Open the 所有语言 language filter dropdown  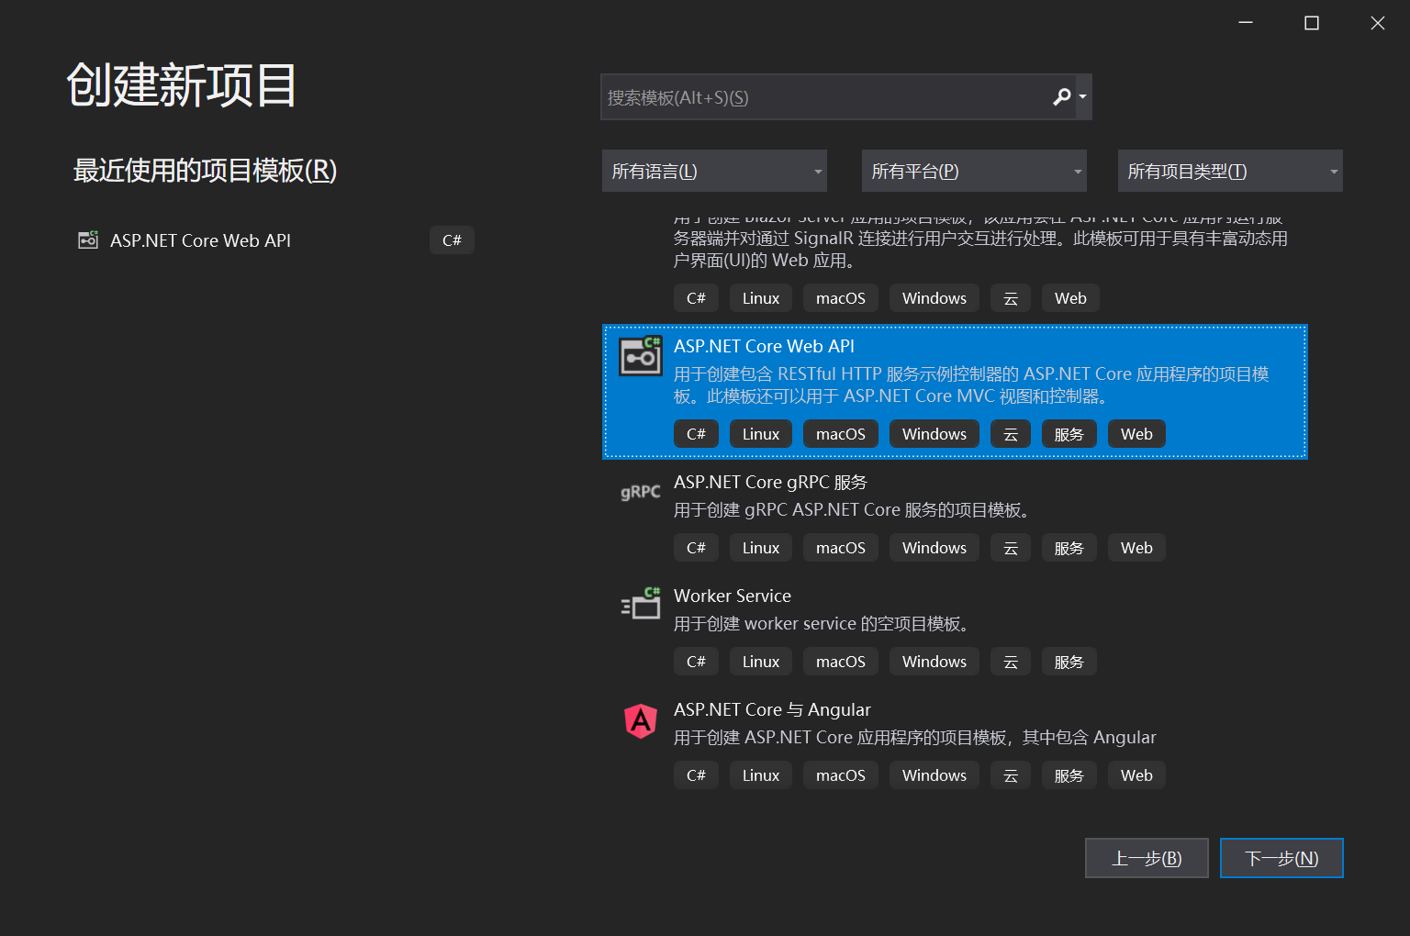click(714, 171)
